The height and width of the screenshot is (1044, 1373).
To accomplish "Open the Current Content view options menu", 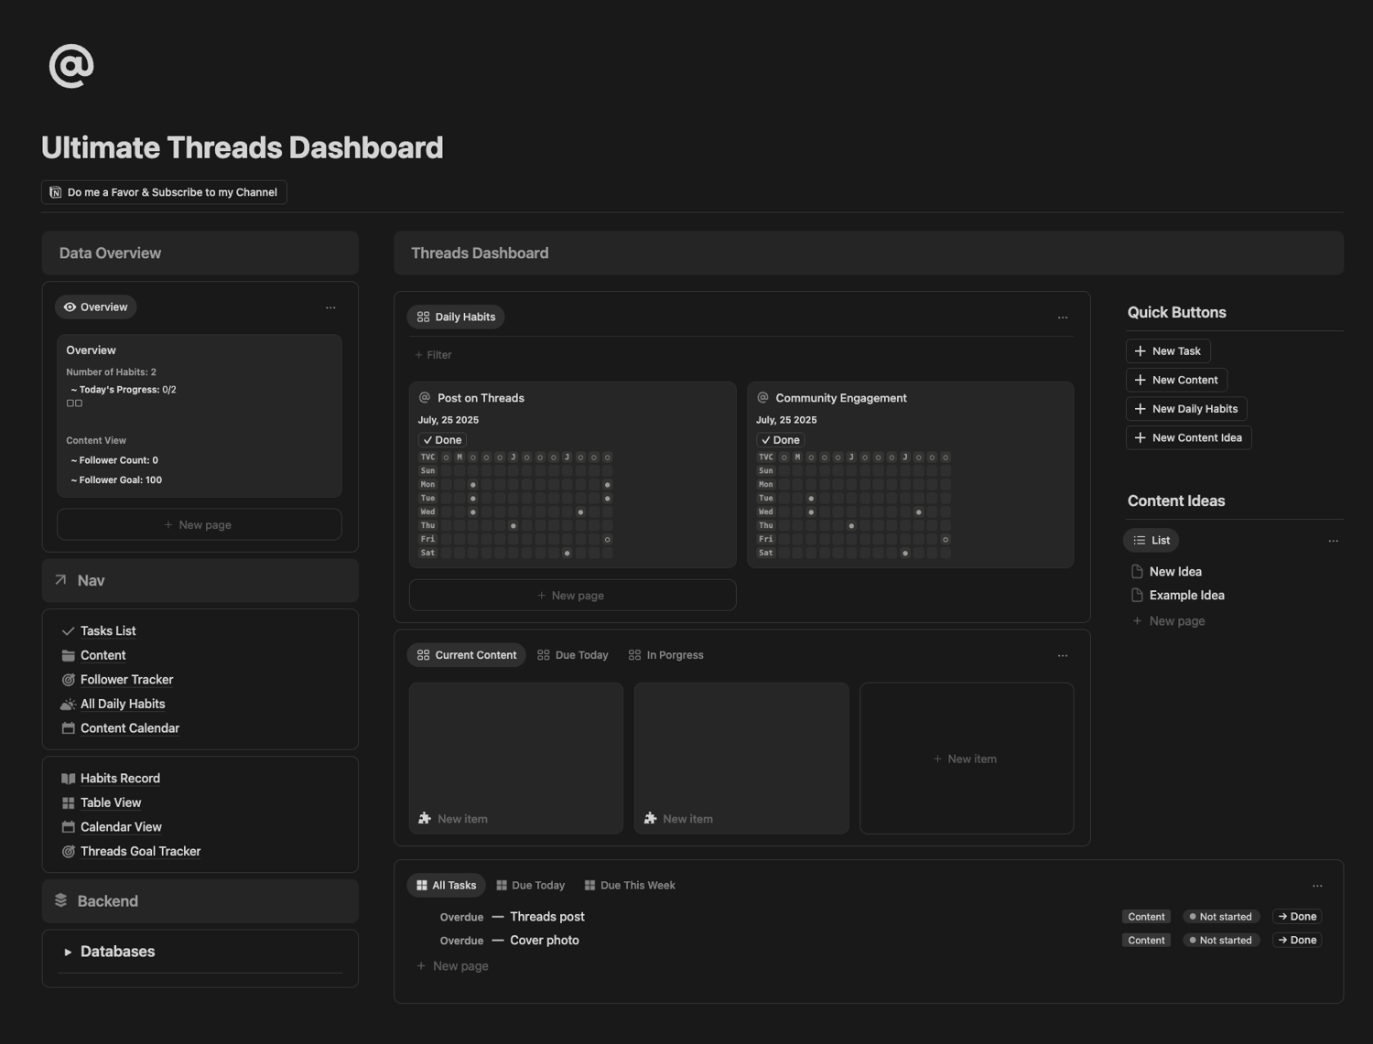I will click(x=1063, y=655).
